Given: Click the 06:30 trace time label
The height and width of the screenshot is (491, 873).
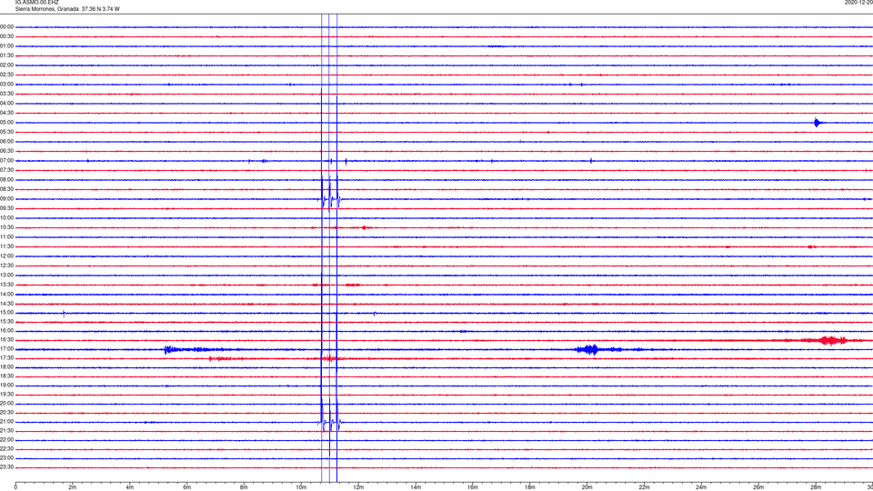Looking at the screenshot, I should [x=6, y=150].
